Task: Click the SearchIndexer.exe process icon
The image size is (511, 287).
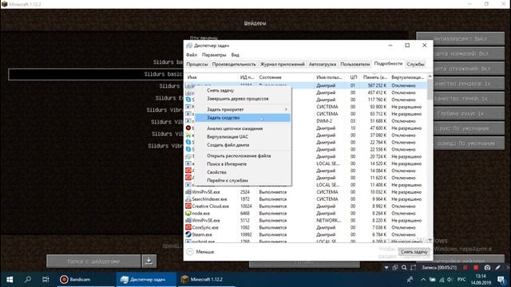Action: [x=188, y=199]
